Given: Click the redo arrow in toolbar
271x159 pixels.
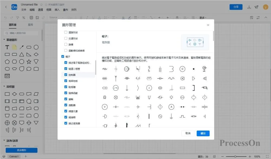Looking at the screenshot, I should [12, 18].
